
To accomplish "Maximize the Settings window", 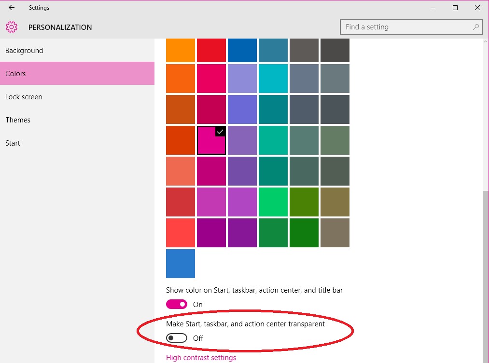I will point(455,8).
